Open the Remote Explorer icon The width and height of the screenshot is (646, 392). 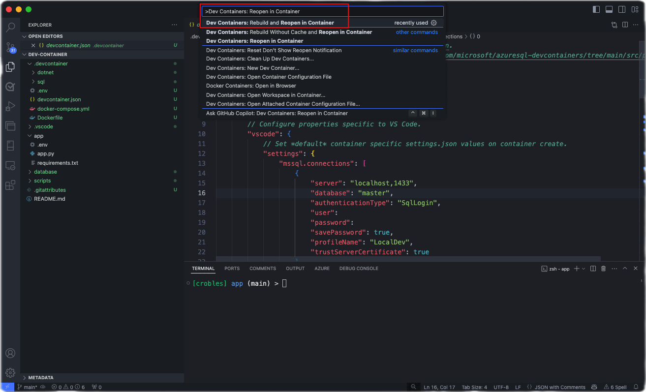click(10, 166)
